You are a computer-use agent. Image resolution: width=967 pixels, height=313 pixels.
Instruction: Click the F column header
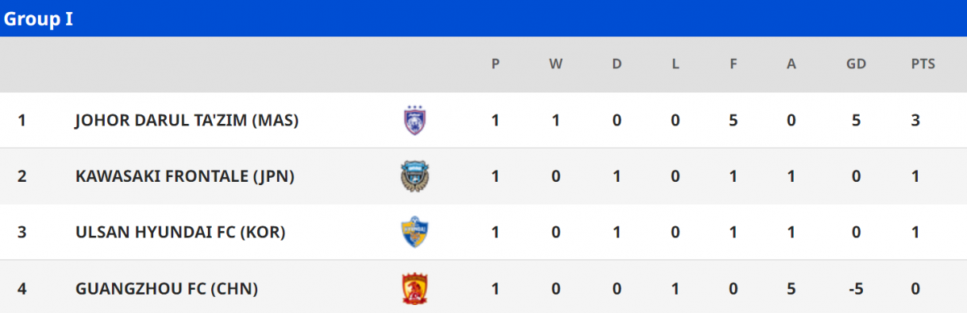pyautogui.click(x=733, y=64)
